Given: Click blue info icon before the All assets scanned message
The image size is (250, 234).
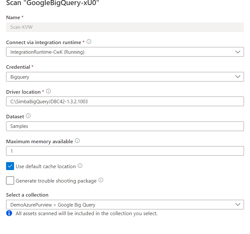Looking at the screenshot, I should [x=9, y=213].
